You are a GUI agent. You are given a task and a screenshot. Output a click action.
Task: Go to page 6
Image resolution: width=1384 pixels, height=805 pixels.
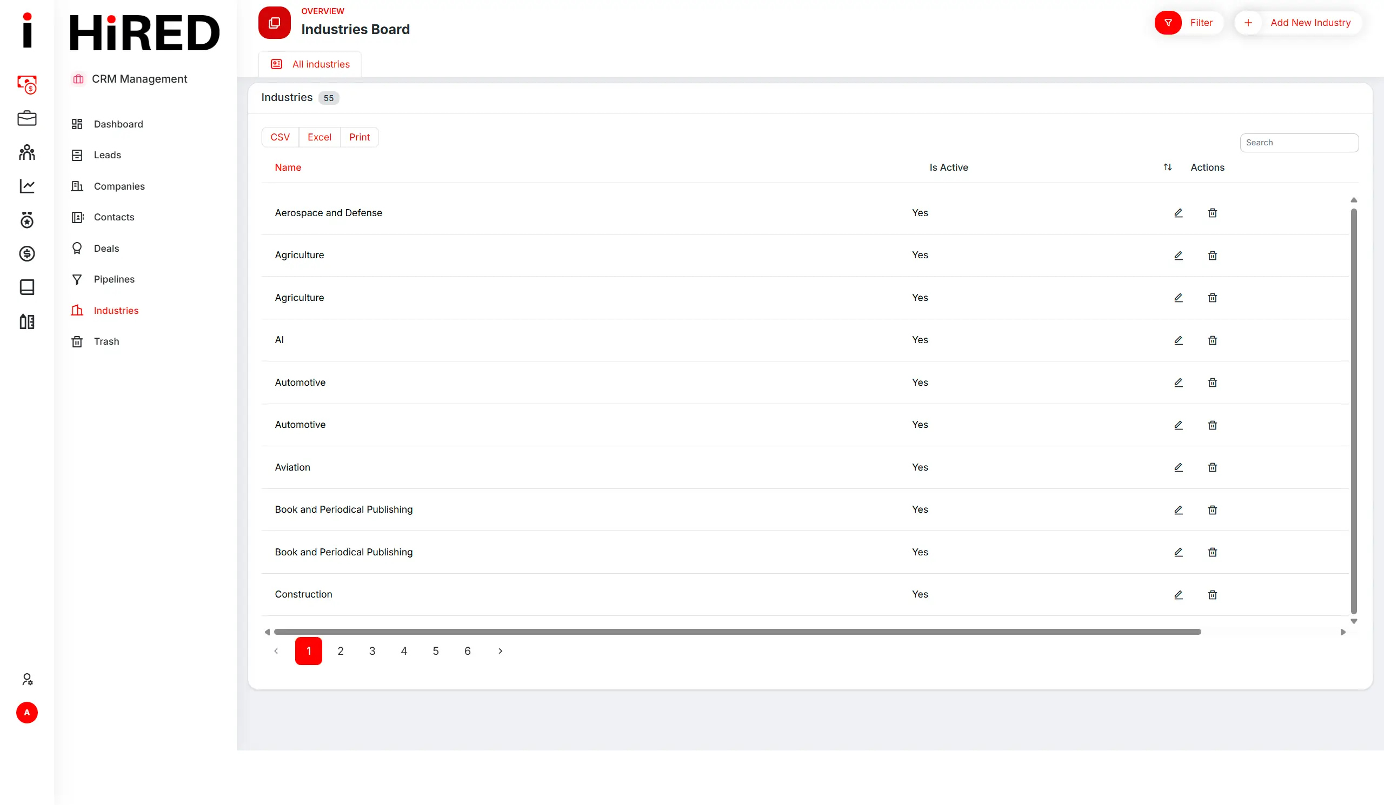(x=468, y=651)
